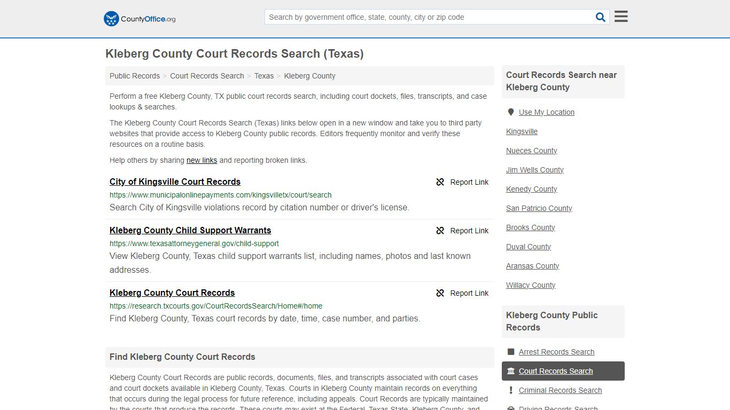Image resolution: width=730 pixels, height=410 pixels.
Task: Click the page title heading
Action: [x=235, y=54]
